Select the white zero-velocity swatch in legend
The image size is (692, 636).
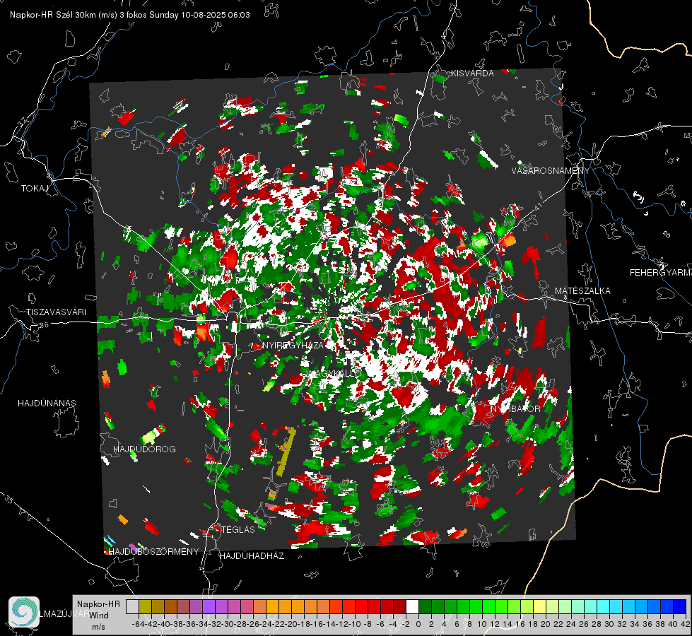pos(412,607)
